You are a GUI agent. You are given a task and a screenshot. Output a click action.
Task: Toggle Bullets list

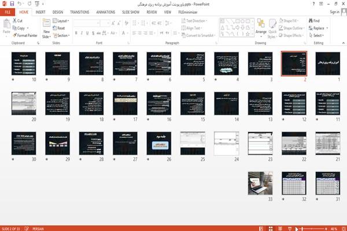[135, 23]
